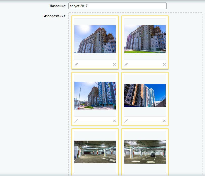205x176 pixels.
Task: Click the parked black car in garage photo
Action: [x=153, y=155]
